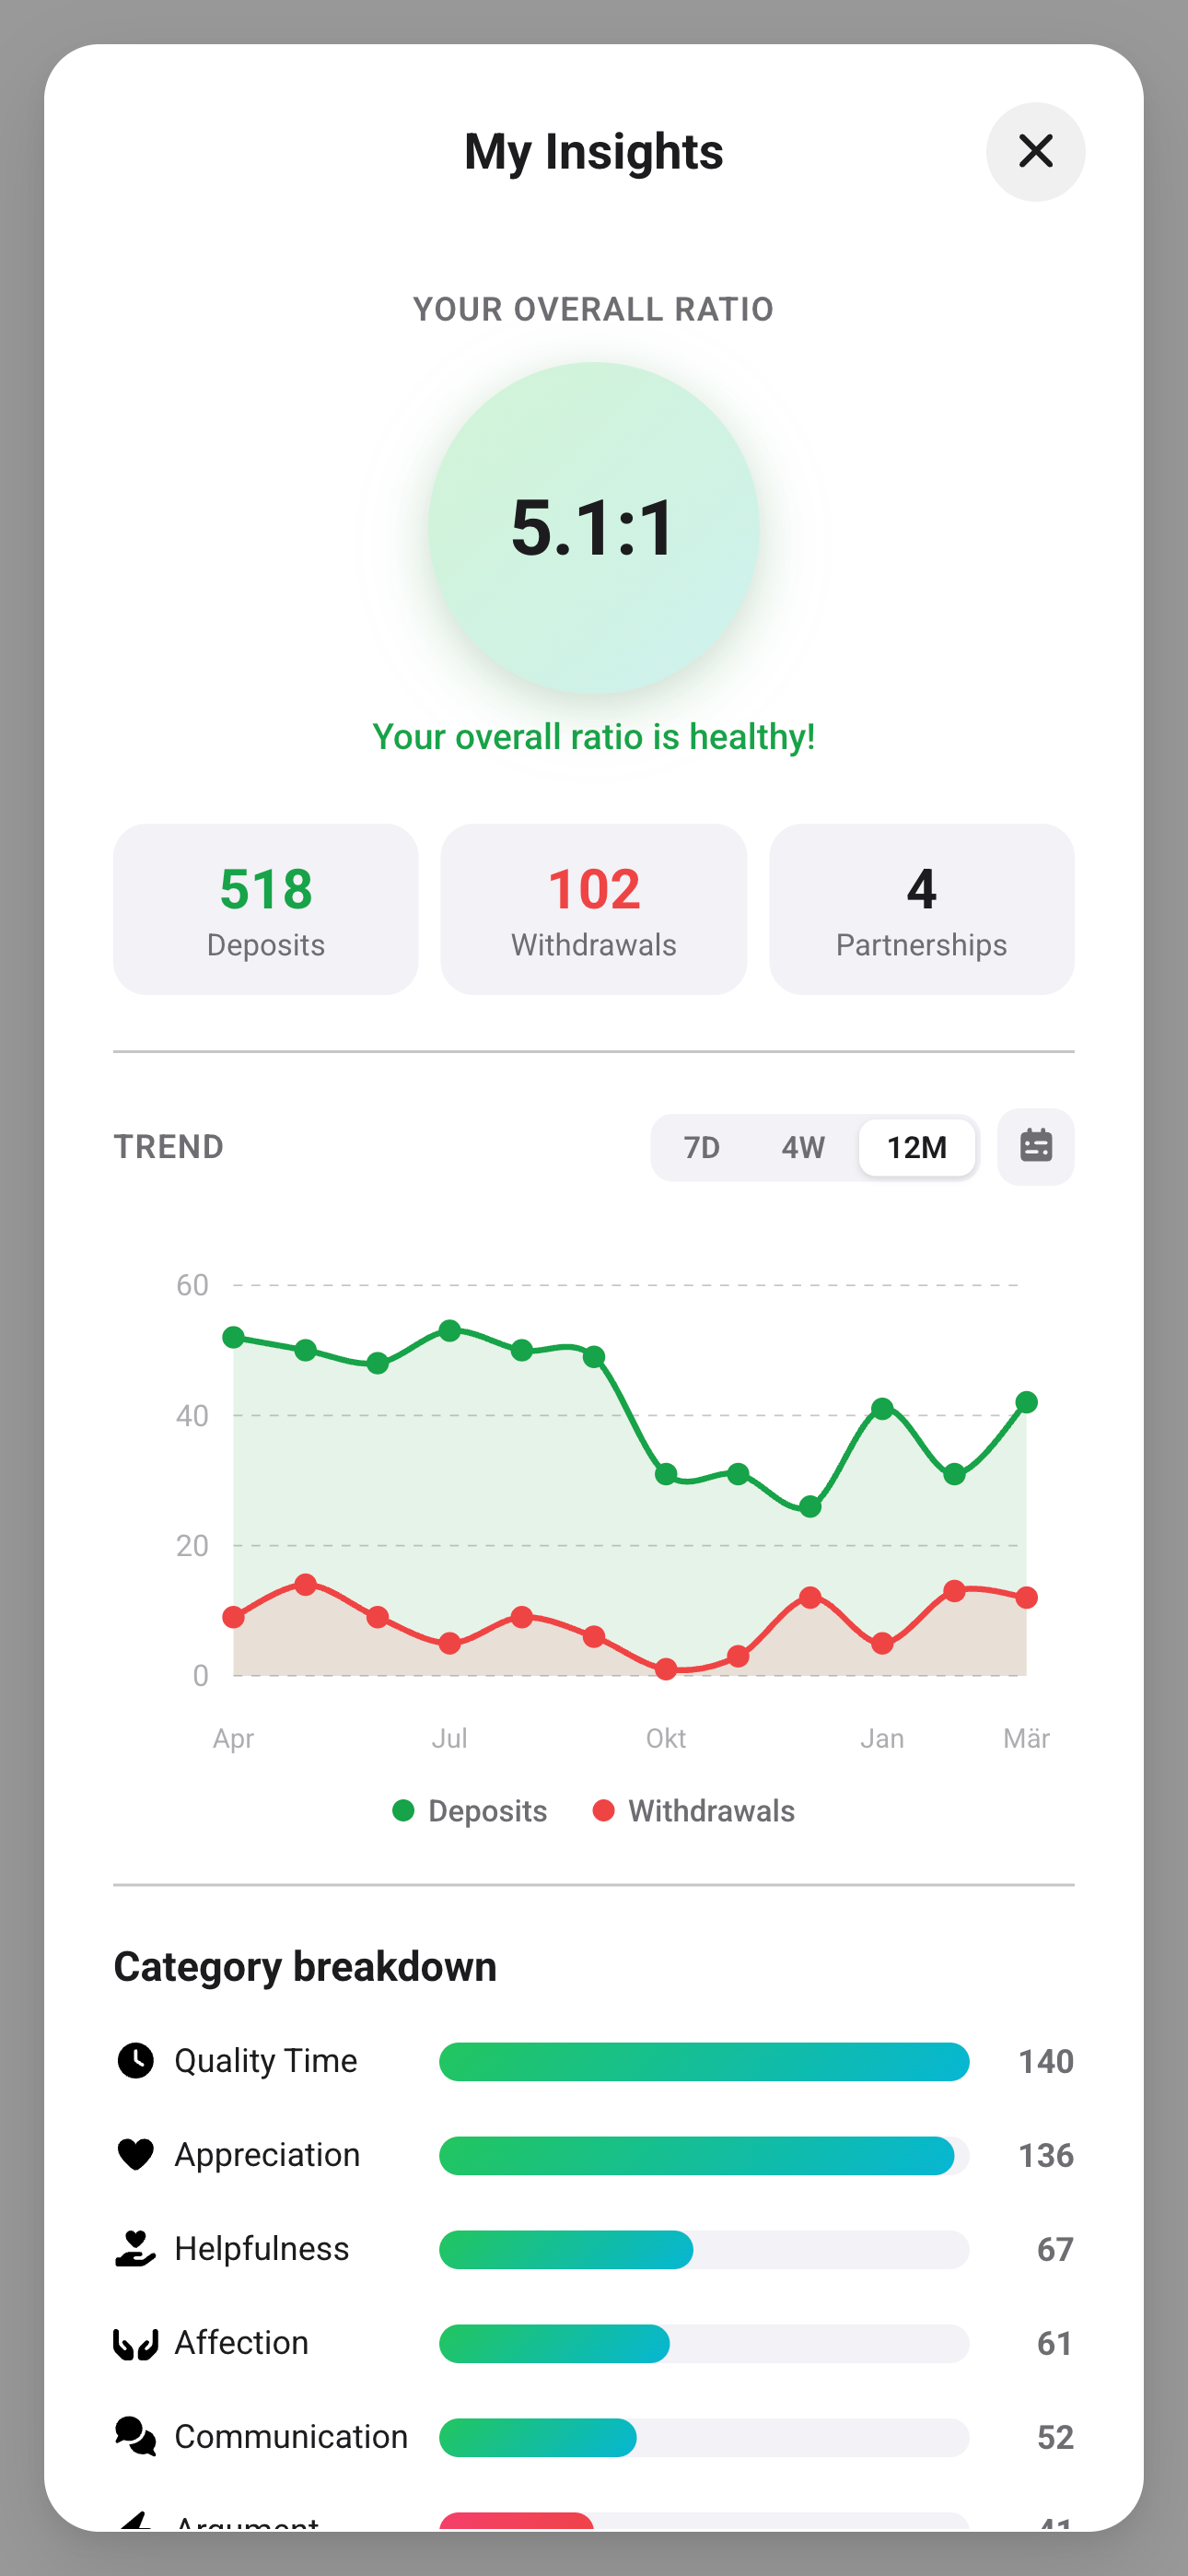Switch trend to 7D view
Screen dimensions: 1188x2576
point(702,1147)
